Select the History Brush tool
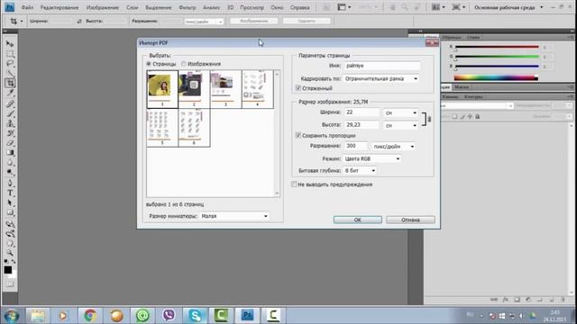Screen dimensions: 577x324 pos(10,133)
